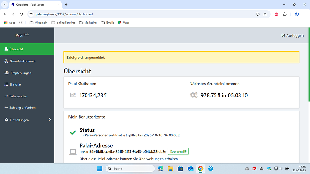This screenshot has width=310, height=174.
Task: Open a new browser tab
Action: click(x=66, y=4)
